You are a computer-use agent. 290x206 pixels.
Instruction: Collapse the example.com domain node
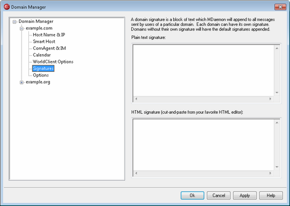pyautogui.click(x=21, y=28)
